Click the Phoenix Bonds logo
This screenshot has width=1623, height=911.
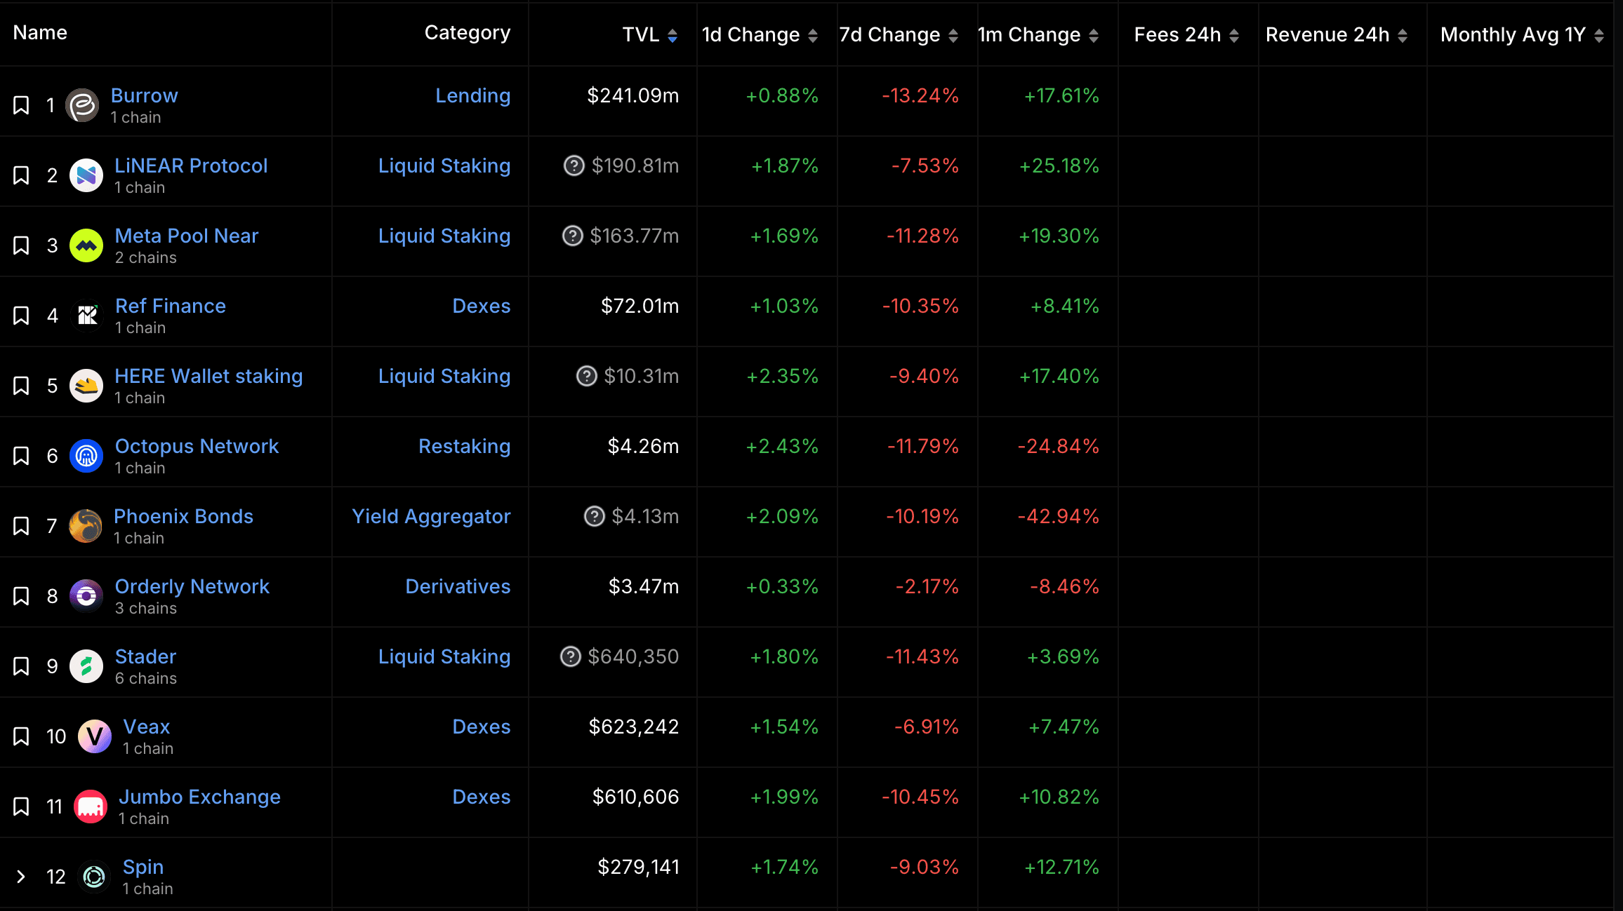coord(86,526)
